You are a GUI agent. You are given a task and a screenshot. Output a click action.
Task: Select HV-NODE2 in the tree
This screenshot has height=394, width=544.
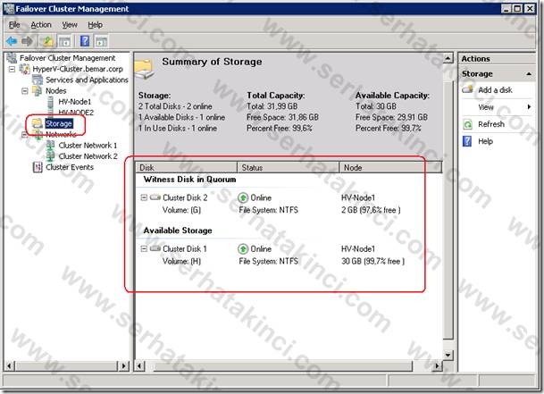(x=76, y=113)
